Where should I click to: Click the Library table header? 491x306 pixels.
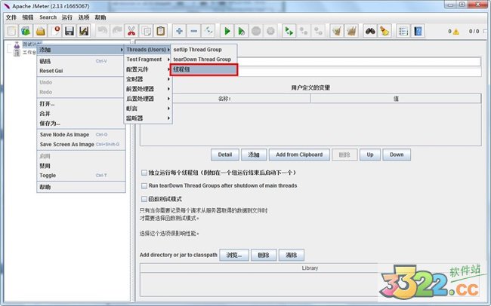pos(310,268)
